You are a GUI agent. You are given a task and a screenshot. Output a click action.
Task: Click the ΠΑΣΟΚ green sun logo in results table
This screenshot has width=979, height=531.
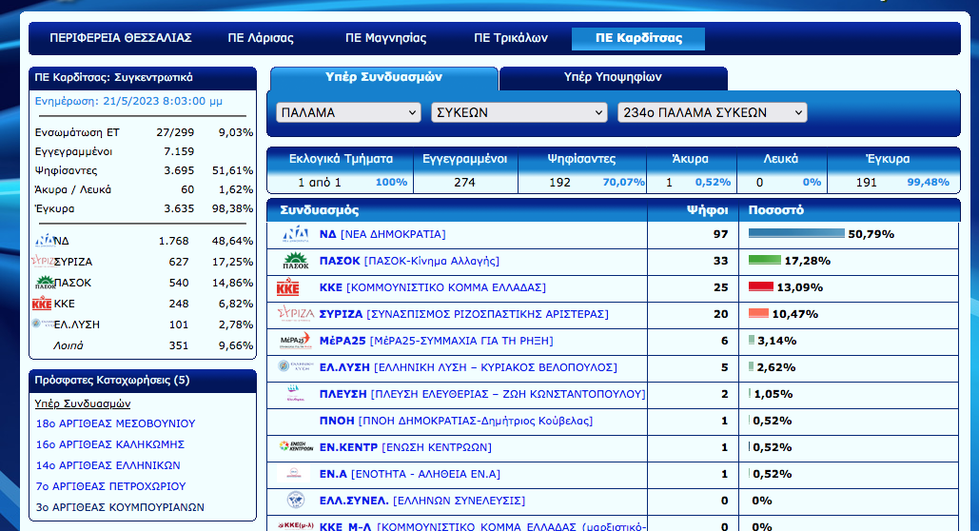click(295, 261)
